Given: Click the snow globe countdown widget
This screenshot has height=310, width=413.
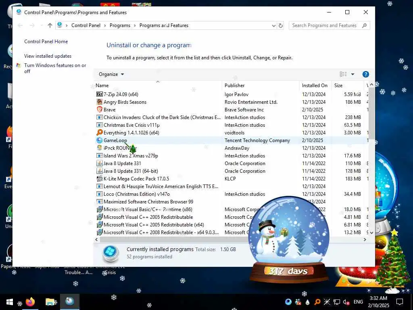Looking at the screenshot, I should click(x=289, y=240).
